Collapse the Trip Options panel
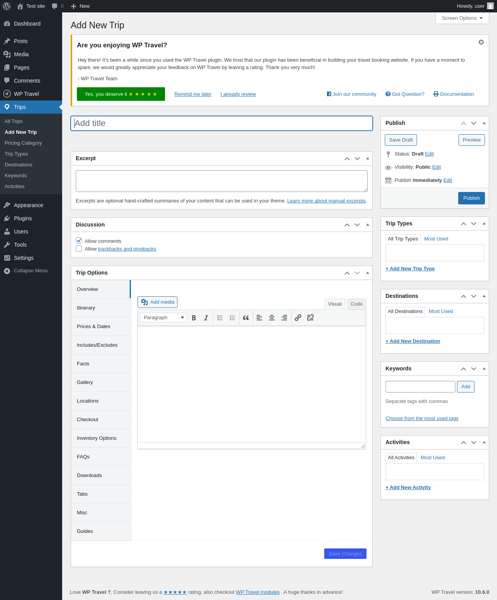 368,273
